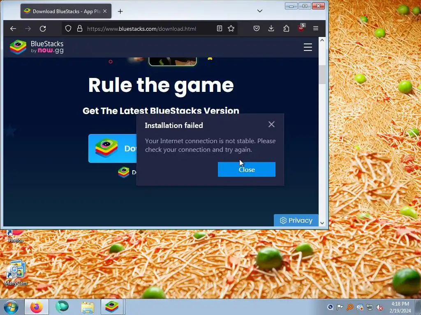421x315 pixels.
Task: Open the clock showing 4:18 PM
Action: pos(400,307)
